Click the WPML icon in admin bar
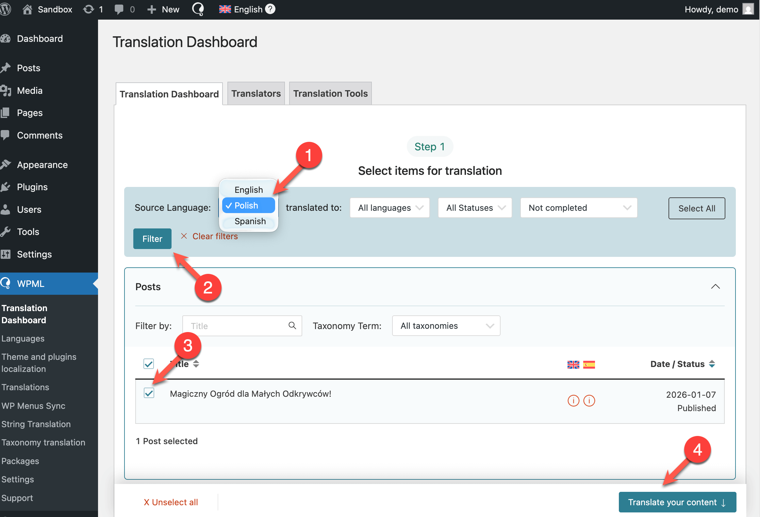This screenshot has height=517, width=760. (x=198, y=9)
